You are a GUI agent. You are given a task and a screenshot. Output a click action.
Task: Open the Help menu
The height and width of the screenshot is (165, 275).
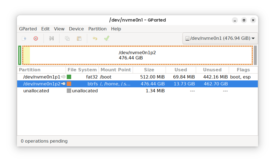pos(116,29)
